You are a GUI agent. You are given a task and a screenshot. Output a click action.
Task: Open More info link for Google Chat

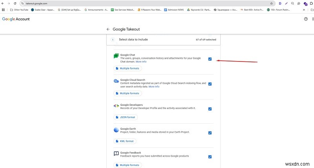coord(141,62)
